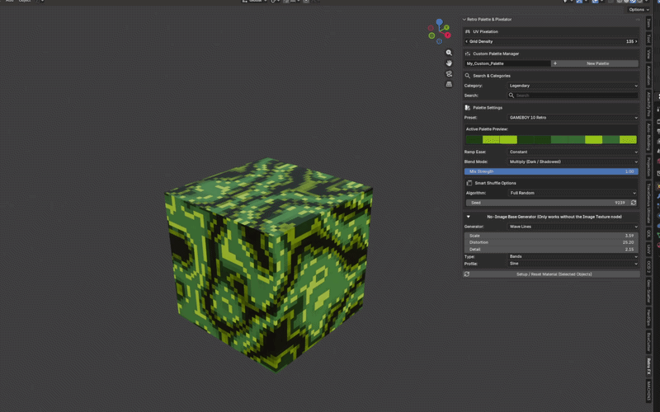Click the blue Z axis gizmo circle
The width and height of the screenshot is (660, 412).
pyautogui.click(x=439, y=21)
